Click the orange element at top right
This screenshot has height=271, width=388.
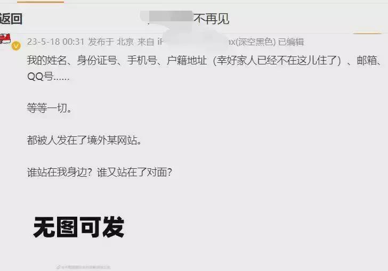click(x=367, y=33)
